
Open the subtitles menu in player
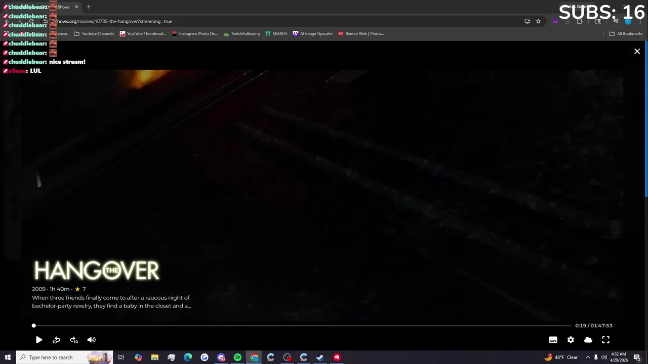click(x=553, y=340)
